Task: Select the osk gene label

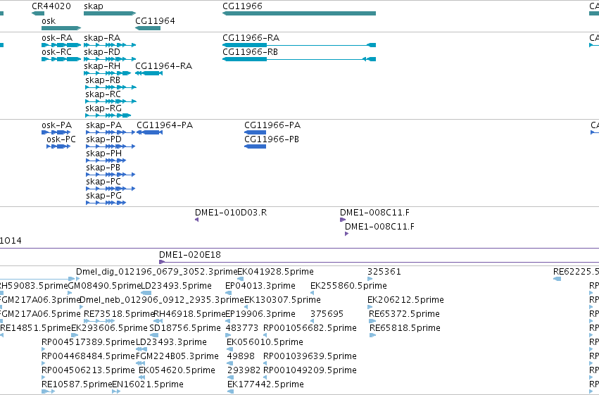Action: pyautogui.click(x=49, y=21)
